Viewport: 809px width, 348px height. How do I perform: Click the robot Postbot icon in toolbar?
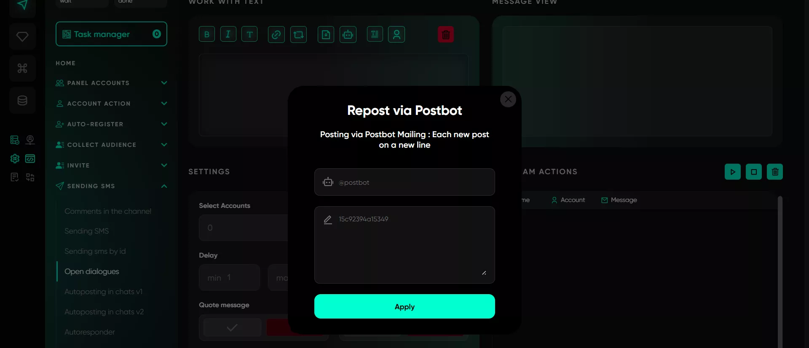pyautogui.click(x=348, y=34)
